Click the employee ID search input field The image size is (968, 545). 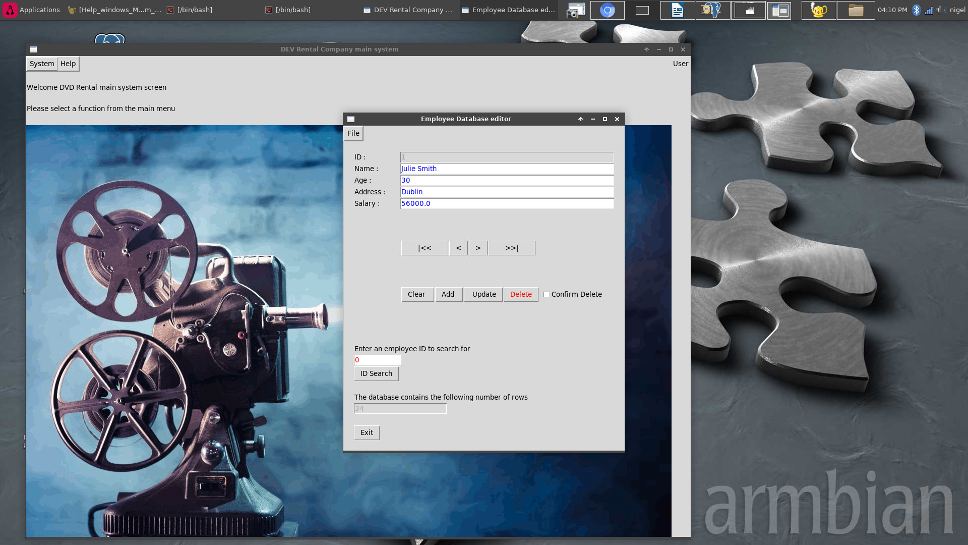377,360
